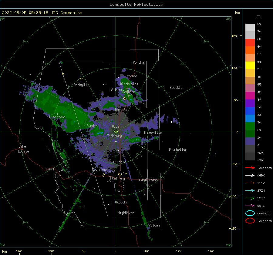This screenshot has width=273, height=255.
Task: Select the RedDeer city label
Action: coord(129,92)
